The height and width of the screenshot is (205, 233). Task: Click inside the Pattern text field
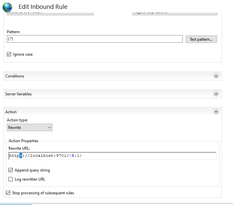click(95, 39)
